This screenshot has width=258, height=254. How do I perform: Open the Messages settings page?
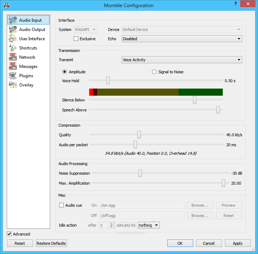(28, 67)
